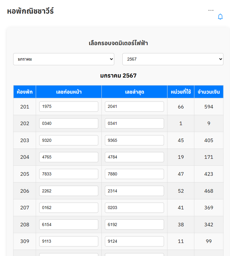Click room 205 latest reading 7880

click(134, 174)
